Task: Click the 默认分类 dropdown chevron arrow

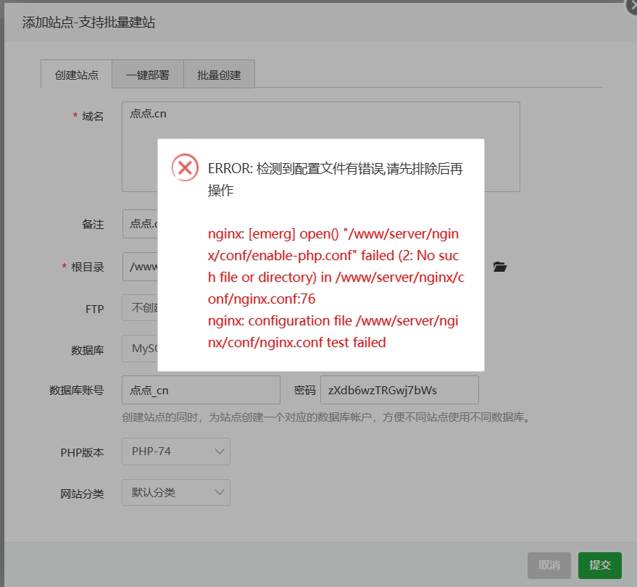Action: (220, 492)
